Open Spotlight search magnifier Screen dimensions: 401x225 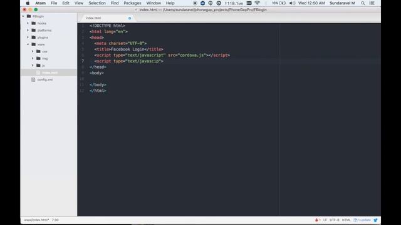click(x=363, y=3)
